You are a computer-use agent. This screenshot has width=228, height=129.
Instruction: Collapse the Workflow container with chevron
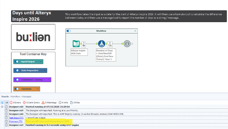click(135, 31)
